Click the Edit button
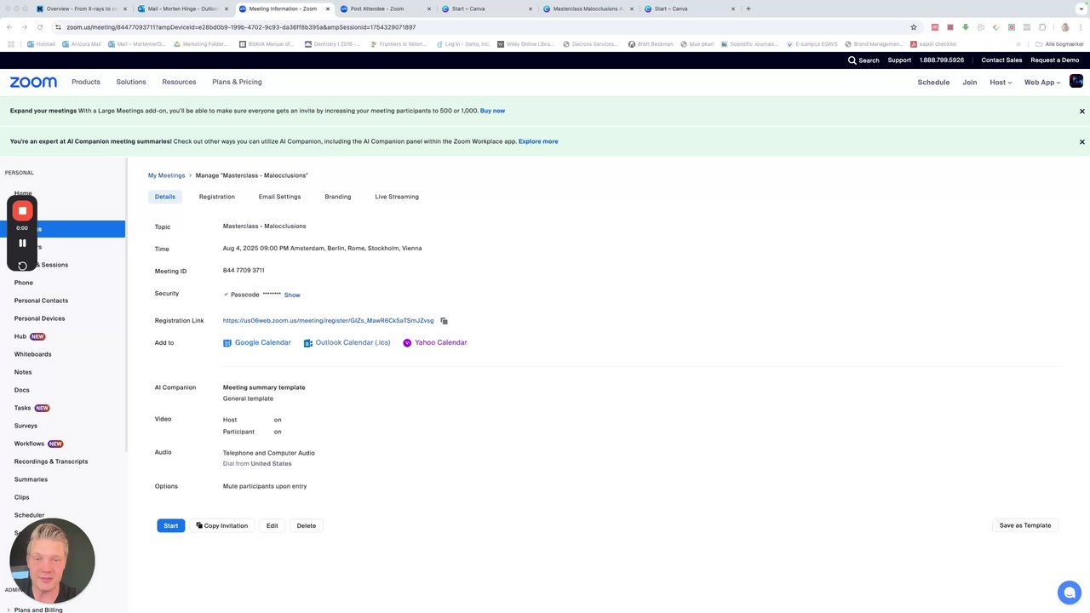 coord(272,525)
